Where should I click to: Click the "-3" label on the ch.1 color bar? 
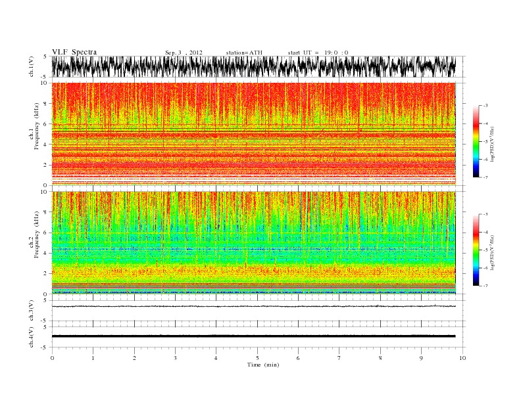(x=485, y=106)
